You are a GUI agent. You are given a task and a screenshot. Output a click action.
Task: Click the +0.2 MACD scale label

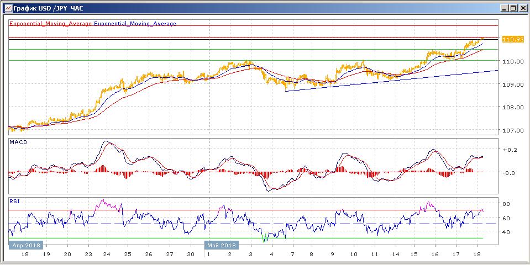click(x=509, y=150)
